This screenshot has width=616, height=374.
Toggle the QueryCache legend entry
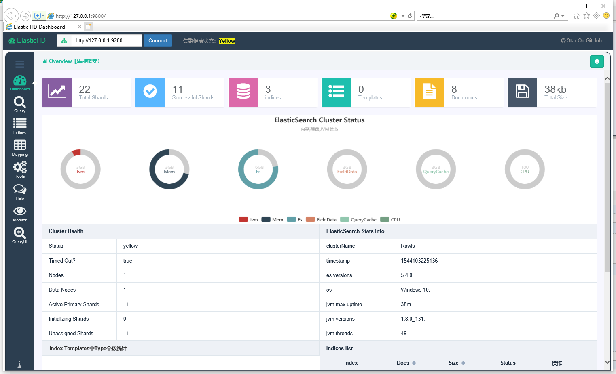click(358, 220)
